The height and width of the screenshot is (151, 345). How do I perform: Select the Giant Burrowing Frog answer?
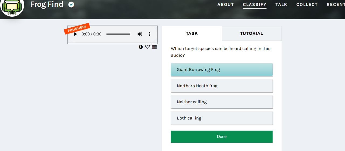click(222, 70)
